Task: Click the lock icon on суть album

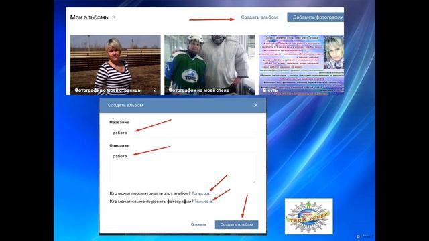Action: click(x=264, y=90)
